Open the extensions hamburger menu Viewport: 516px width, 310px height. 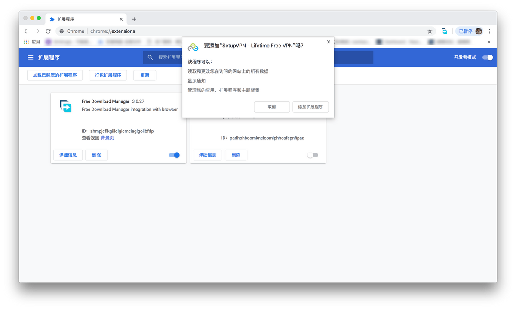[31, 58]
